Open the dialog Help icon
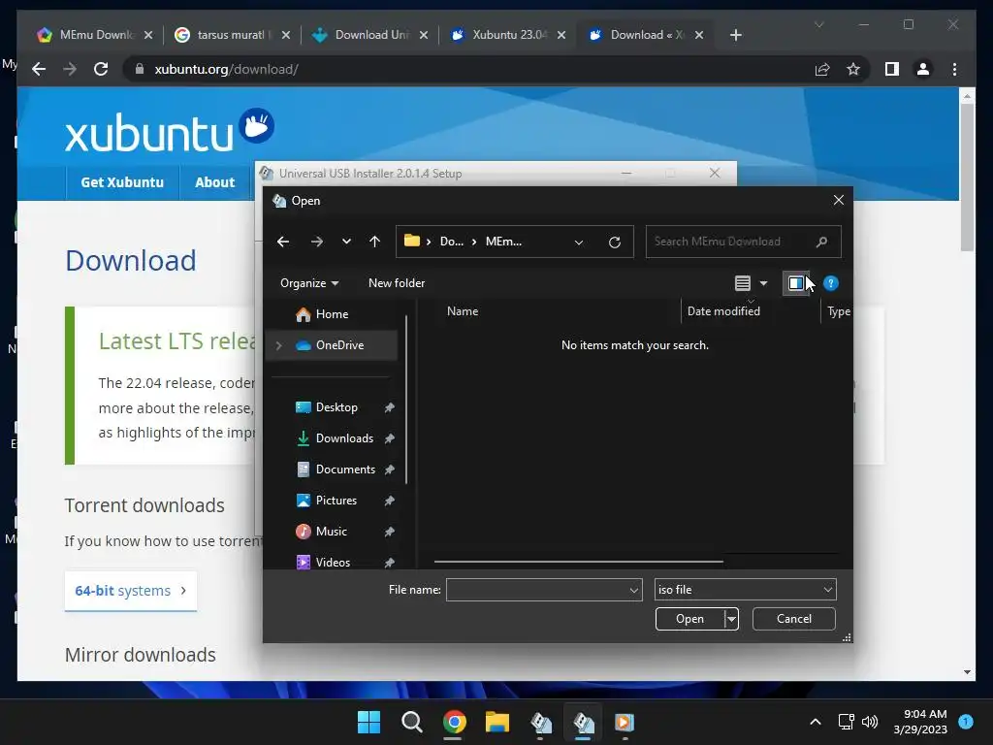Viewport: 993px width, 745px height. pos(831,283)
